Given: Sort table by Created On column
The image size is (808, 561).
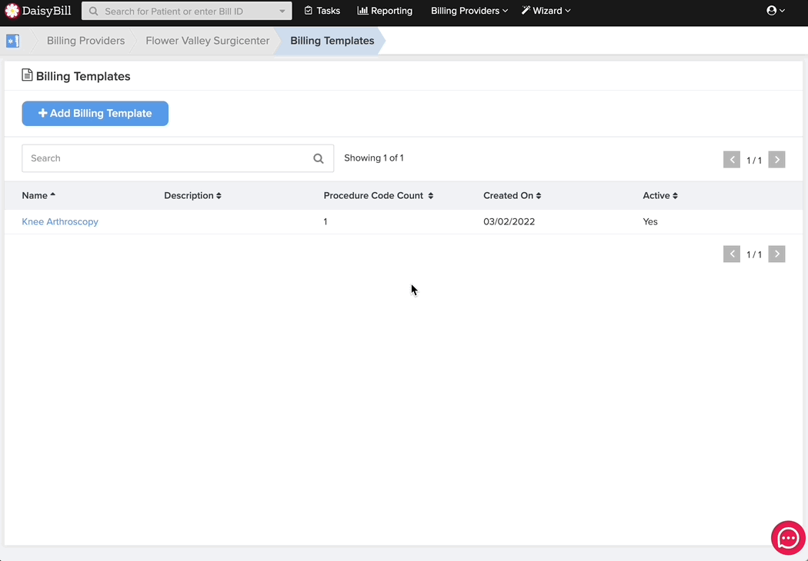Looking at the screenshot, I should (513, 195).
